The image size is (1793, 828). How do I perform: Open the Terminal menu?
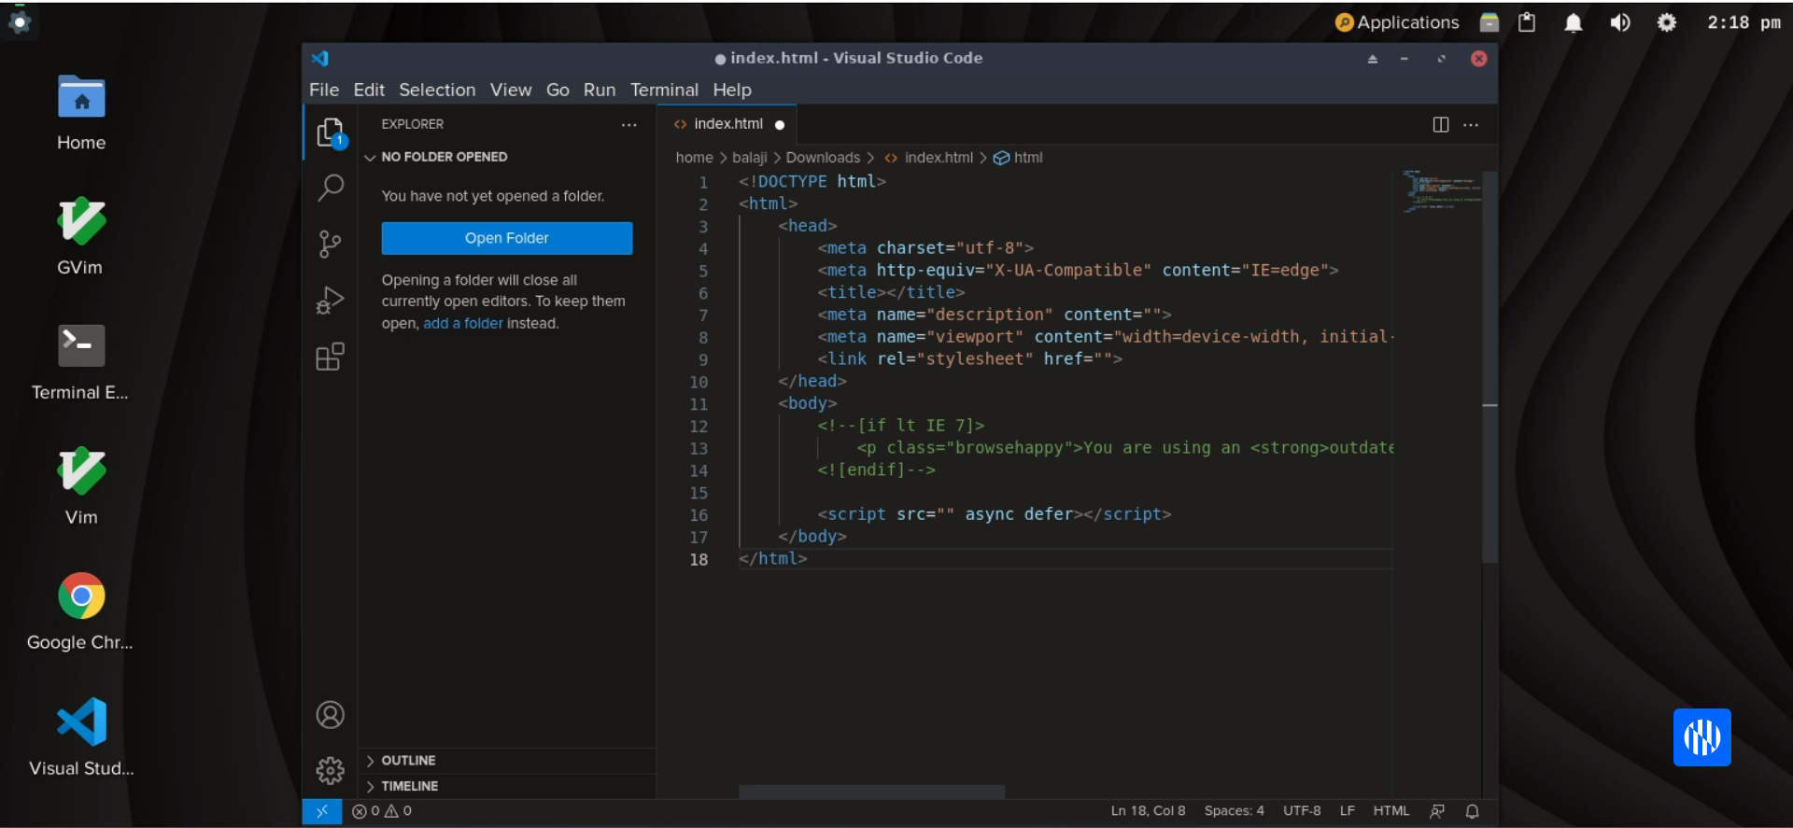[664, 90]
